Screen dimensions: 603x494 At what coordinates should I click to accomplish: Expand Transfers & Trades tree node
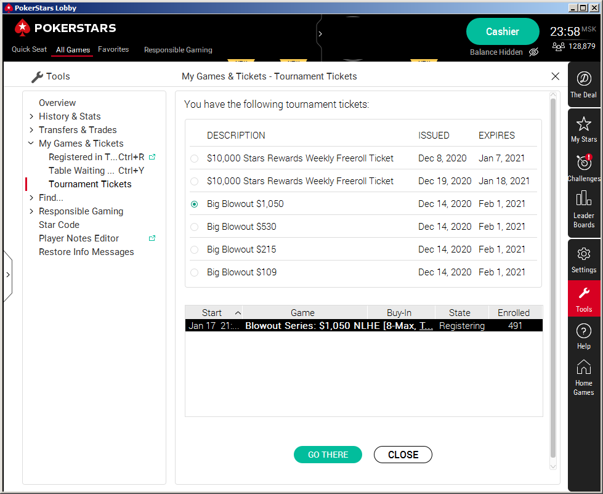[31, 130]
